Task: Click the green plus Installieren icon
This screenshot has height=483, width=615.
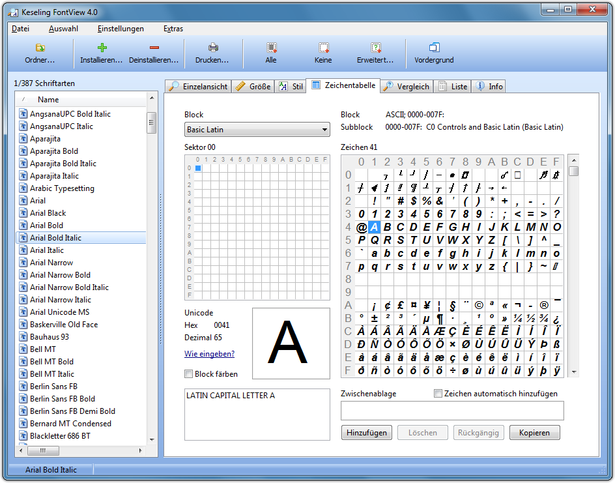Action: click(x=102, y=48)
